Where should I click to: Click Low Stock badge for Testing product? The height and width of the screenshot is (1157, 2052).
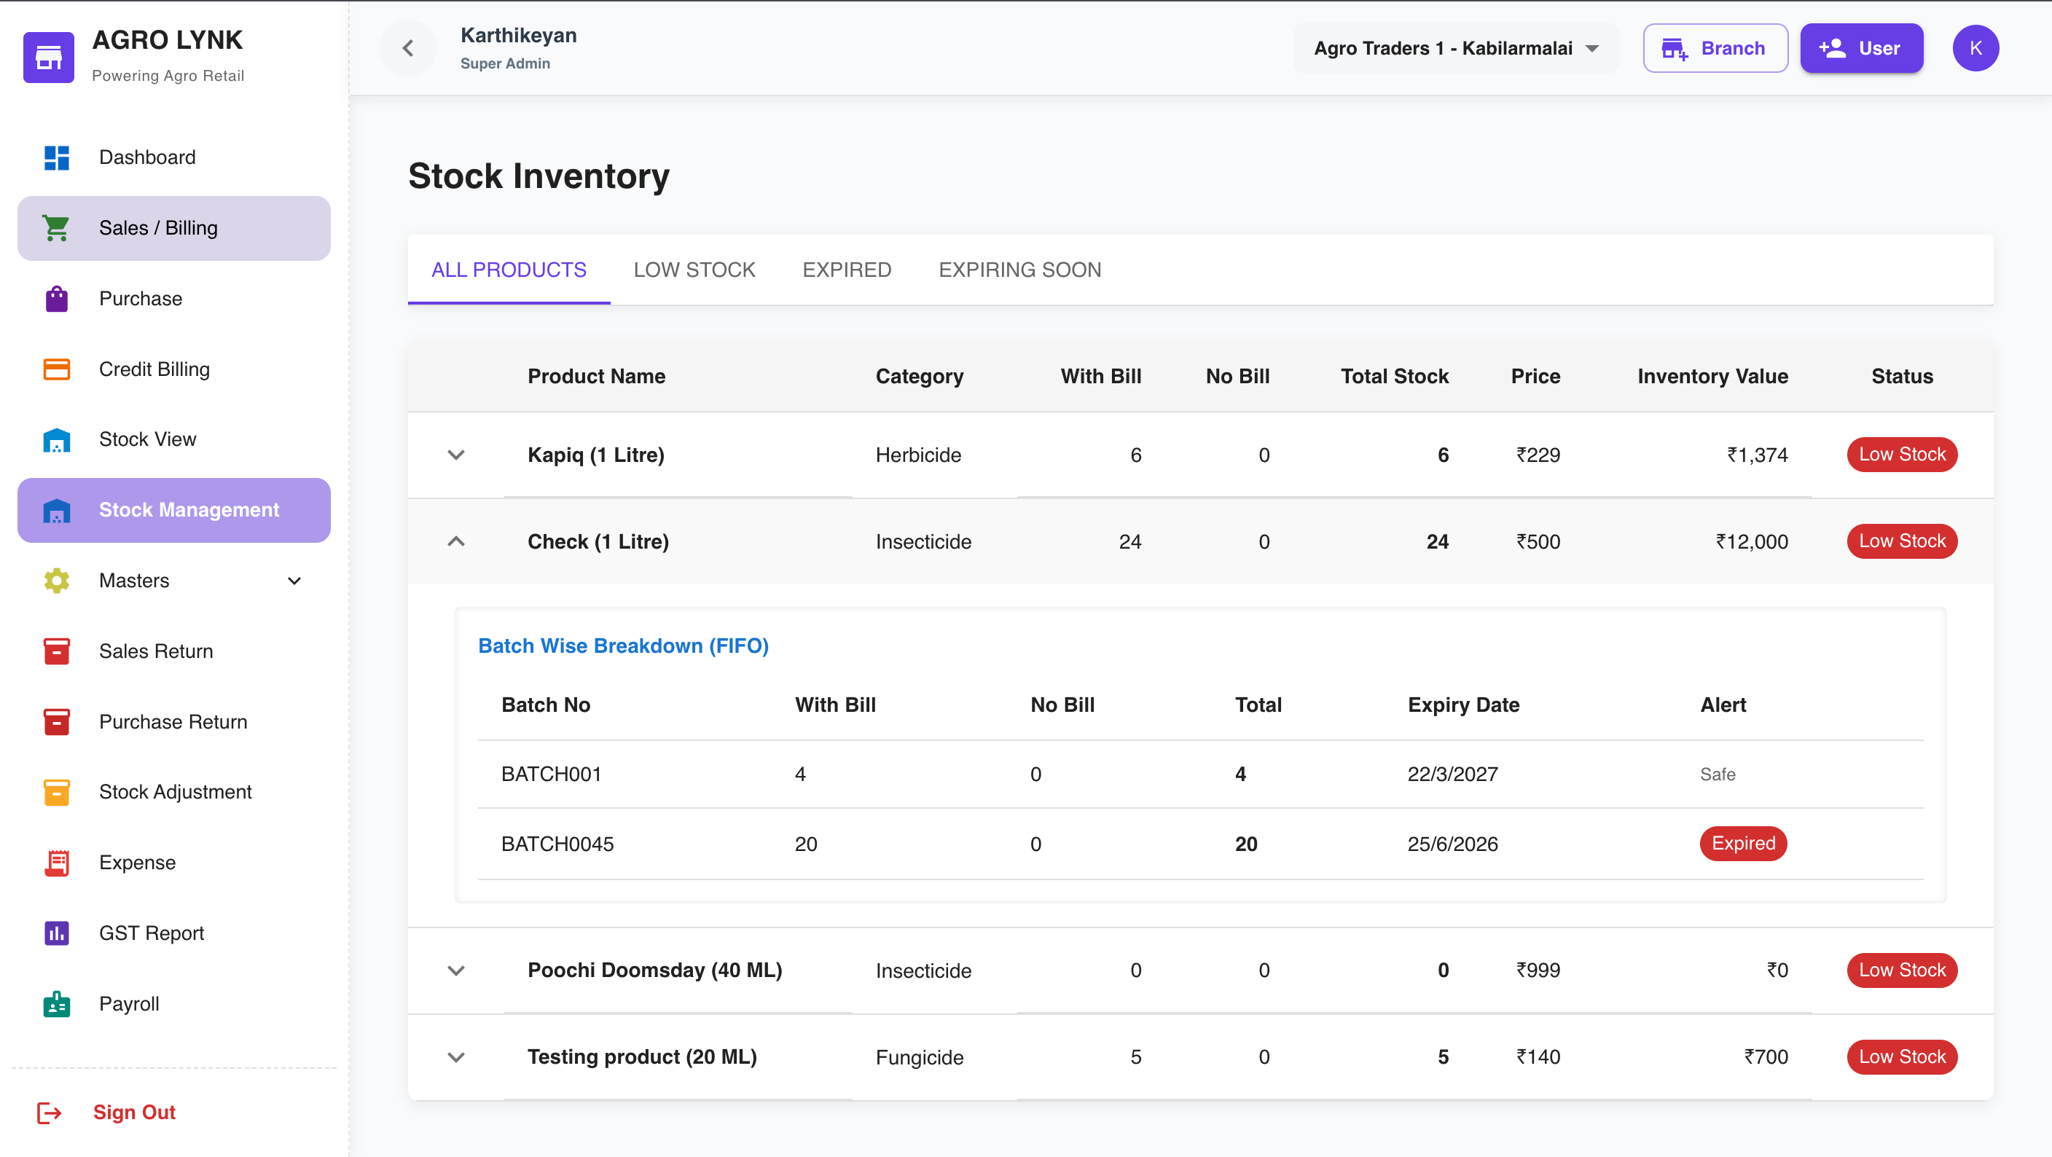[x=1901, y=1057]
